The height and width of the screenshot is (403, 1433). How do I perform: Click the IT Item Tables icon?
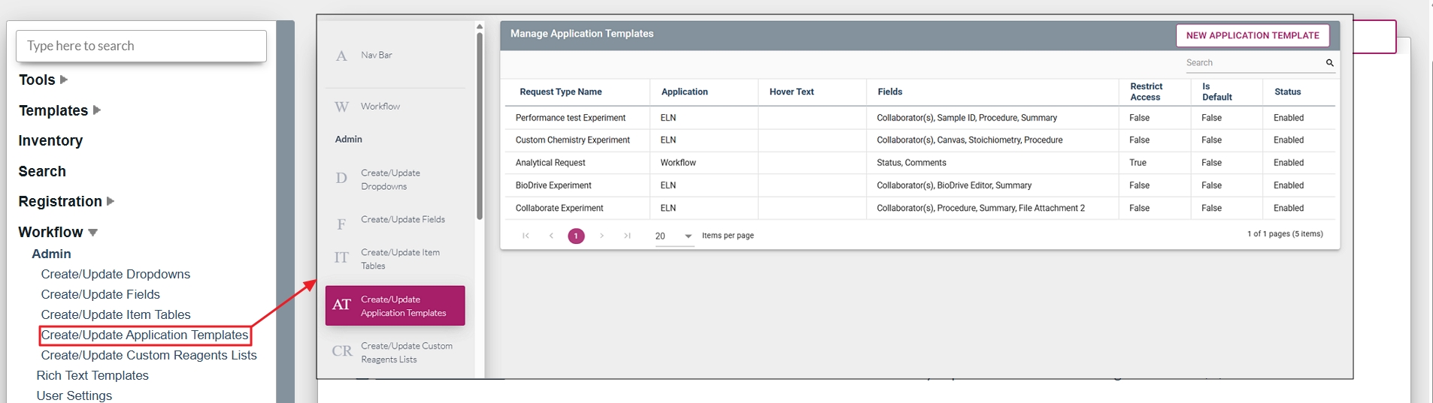(x=341, y=258)
